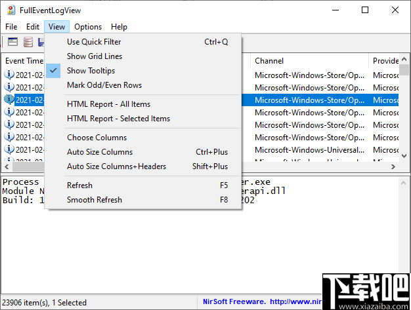Select Auto Size Columns+Headers entry
This screenshot has width=411, height=310.
click(143, 166)
